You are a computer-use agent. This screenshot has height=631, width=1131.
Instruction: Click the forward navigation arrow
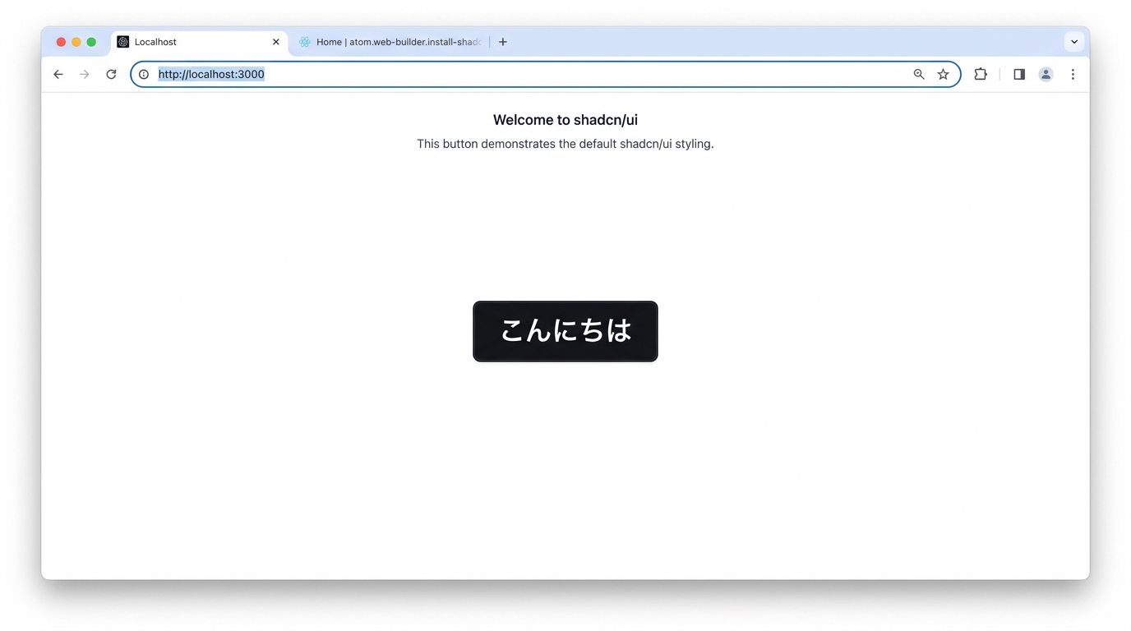85,74
